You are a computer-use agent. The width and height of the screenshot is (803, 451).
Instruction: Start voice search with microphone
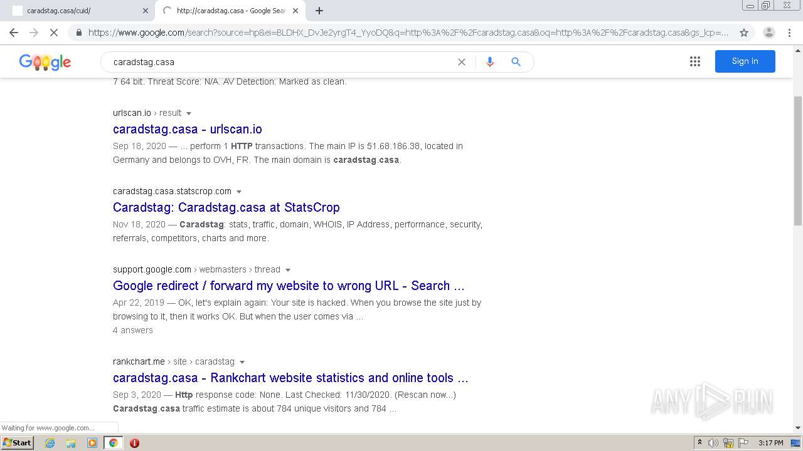point(490,62)
